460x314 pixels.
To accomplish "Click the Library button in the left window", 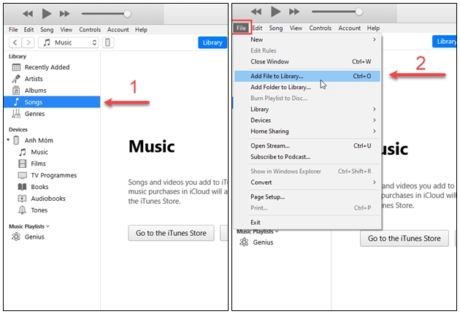I will 212,42.
